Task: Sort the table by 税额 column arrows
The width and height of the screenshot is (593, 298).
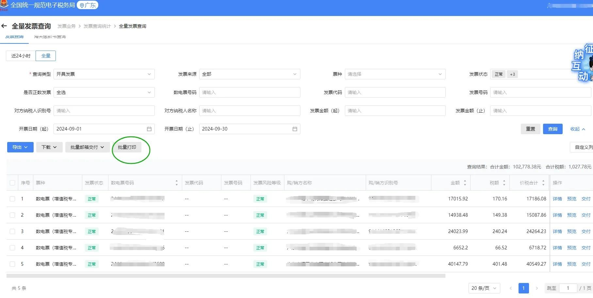Action: coord(504,183)
